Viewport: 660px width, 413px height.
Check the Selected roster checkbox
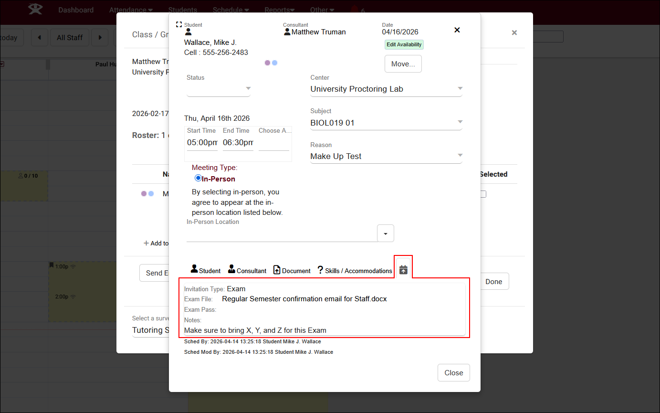[x=483, y=194]
